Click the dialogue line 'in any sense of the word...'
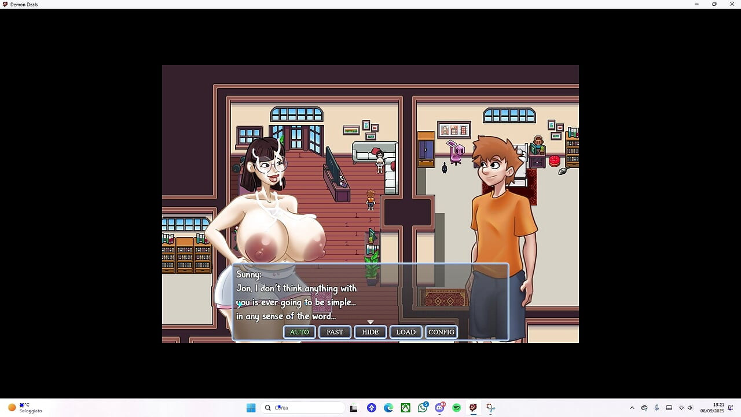Screen dimensions: 741x417 pyautogui.click(x=286, y=316)
